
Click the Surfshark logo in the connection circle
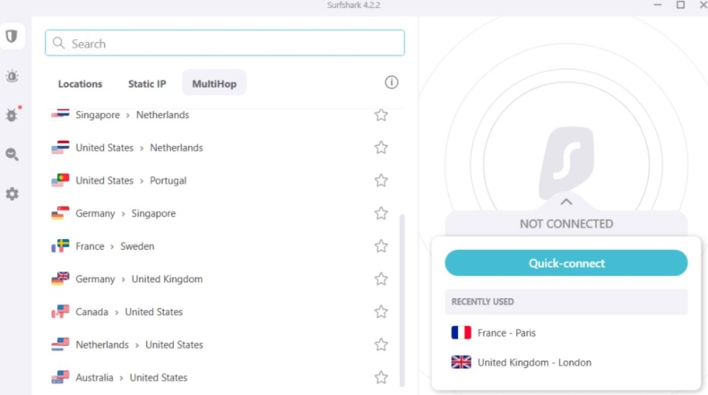point(566,162)
